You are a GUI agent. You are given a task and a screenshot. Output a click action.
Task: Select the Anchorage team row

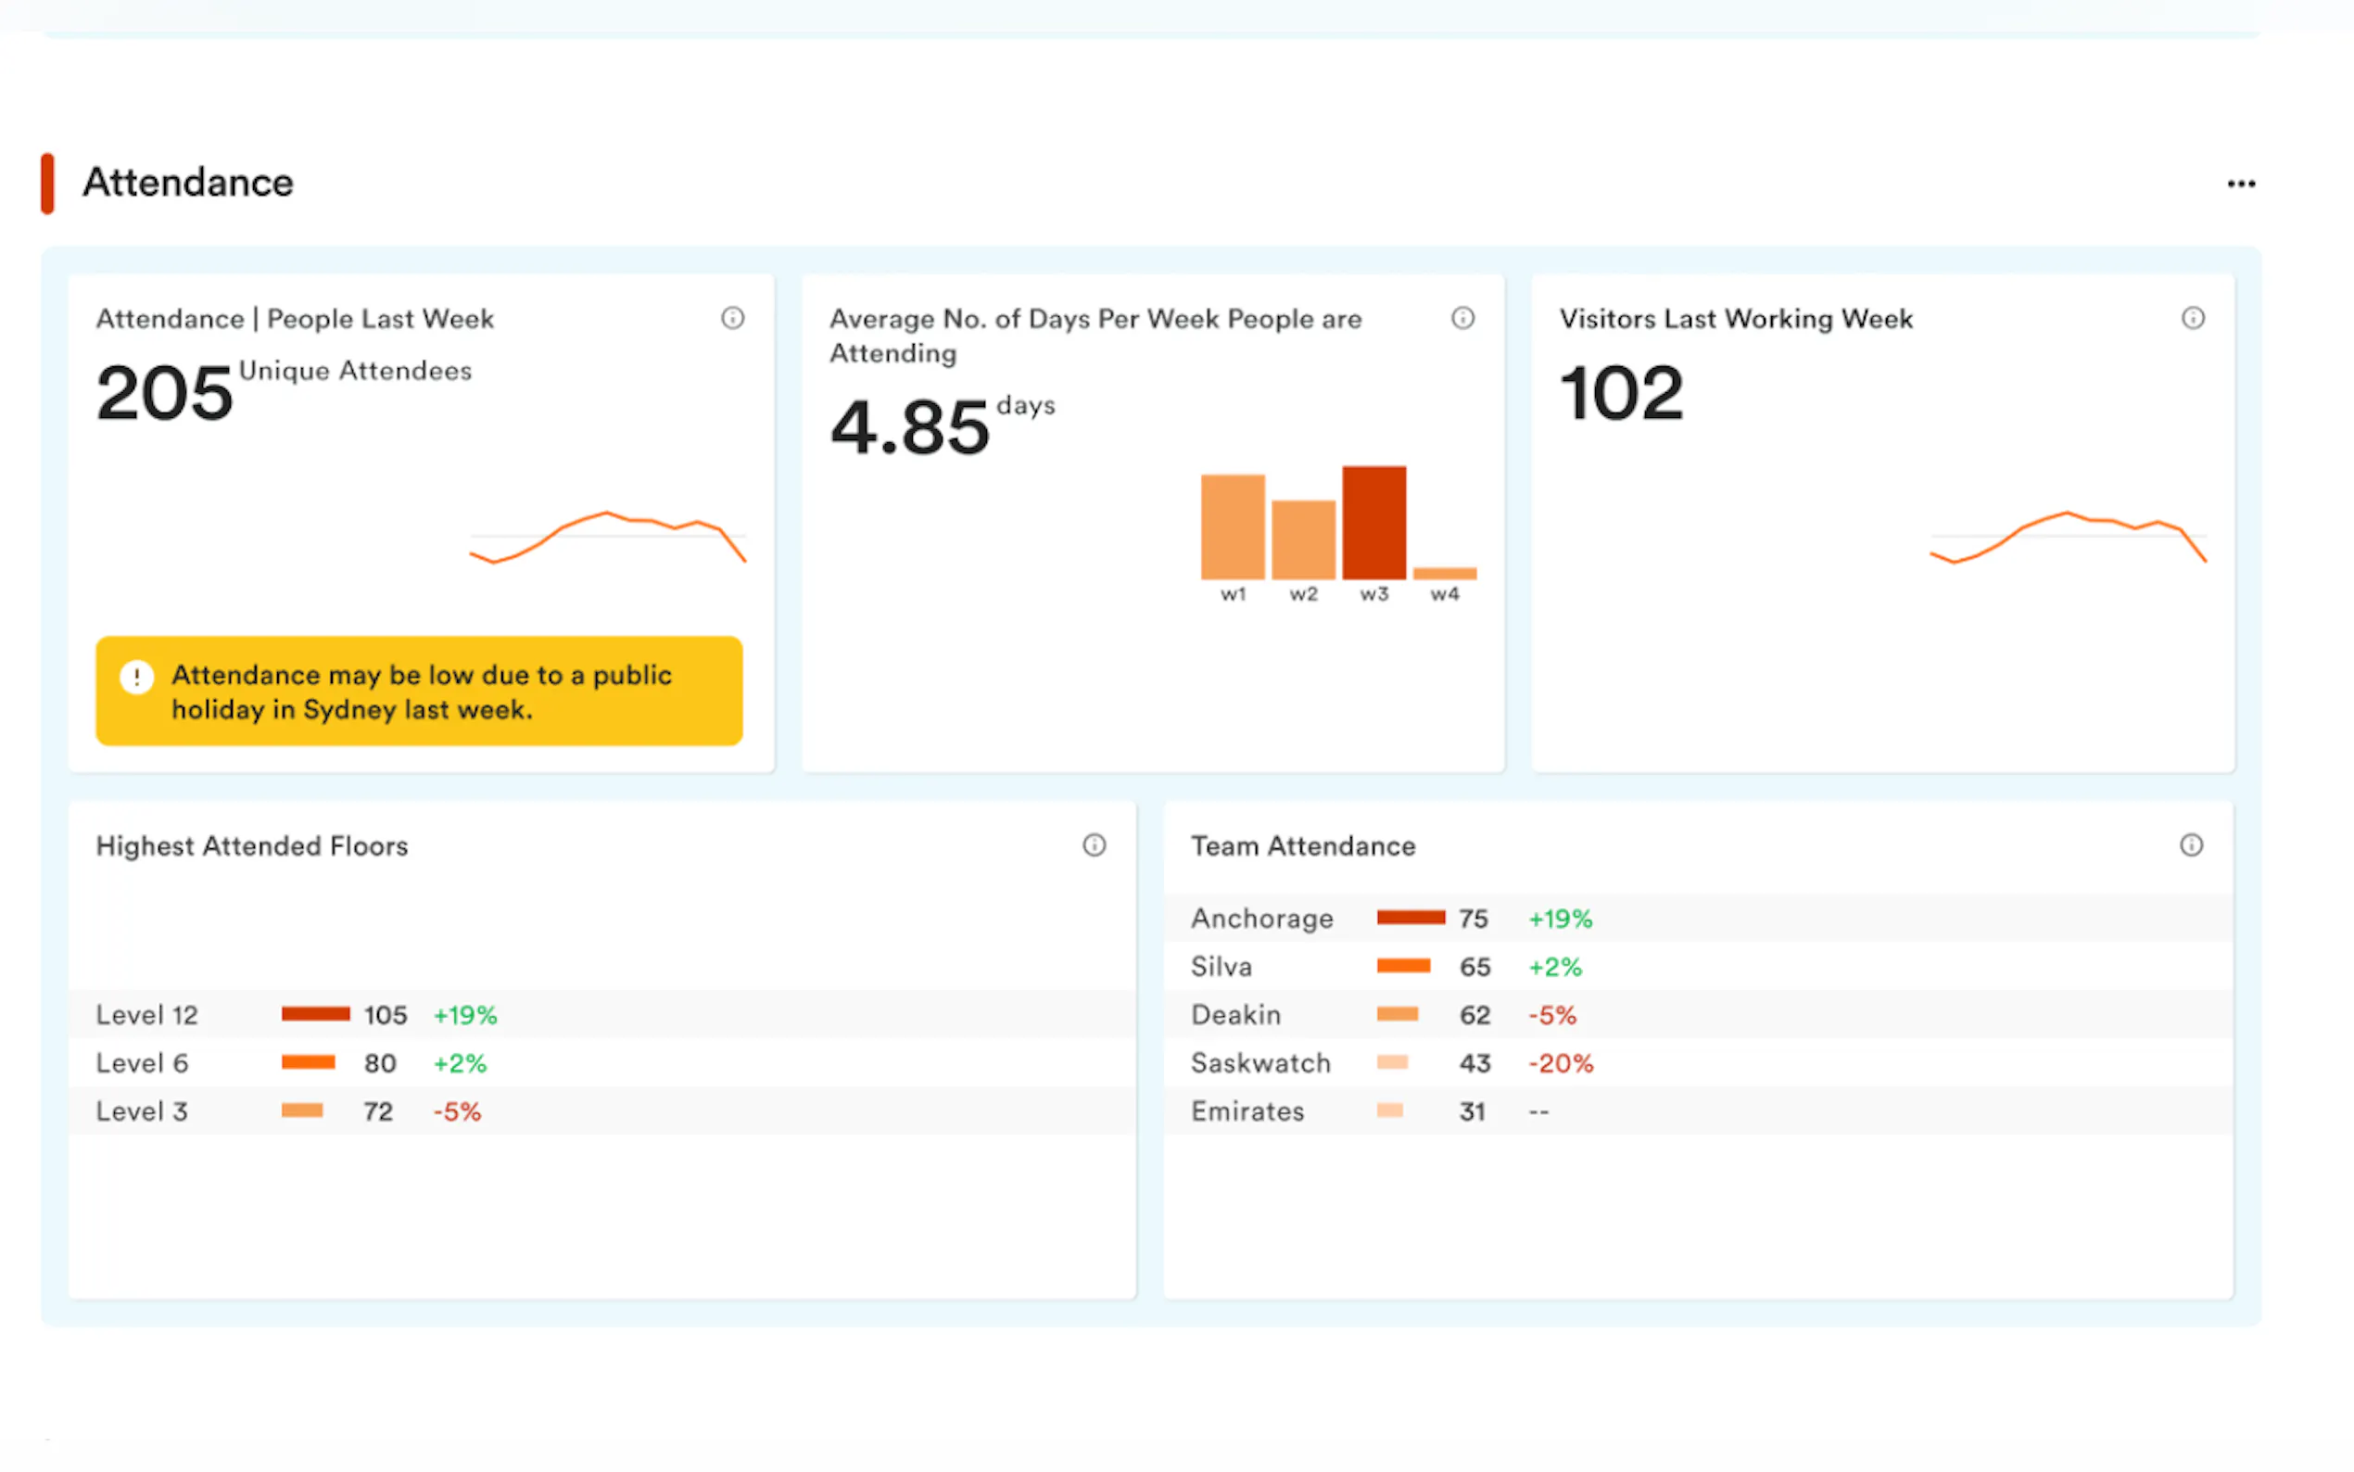(1261, 918)
